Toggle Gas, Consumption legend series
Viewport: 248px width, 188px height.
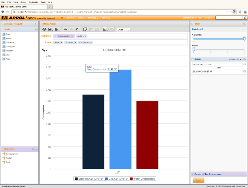(117, 179)
